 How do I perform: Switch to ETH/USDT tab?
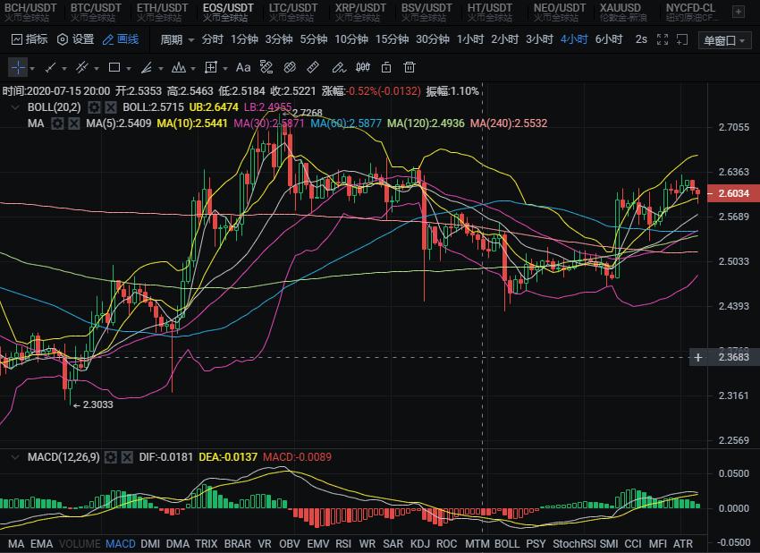point(162,13)
